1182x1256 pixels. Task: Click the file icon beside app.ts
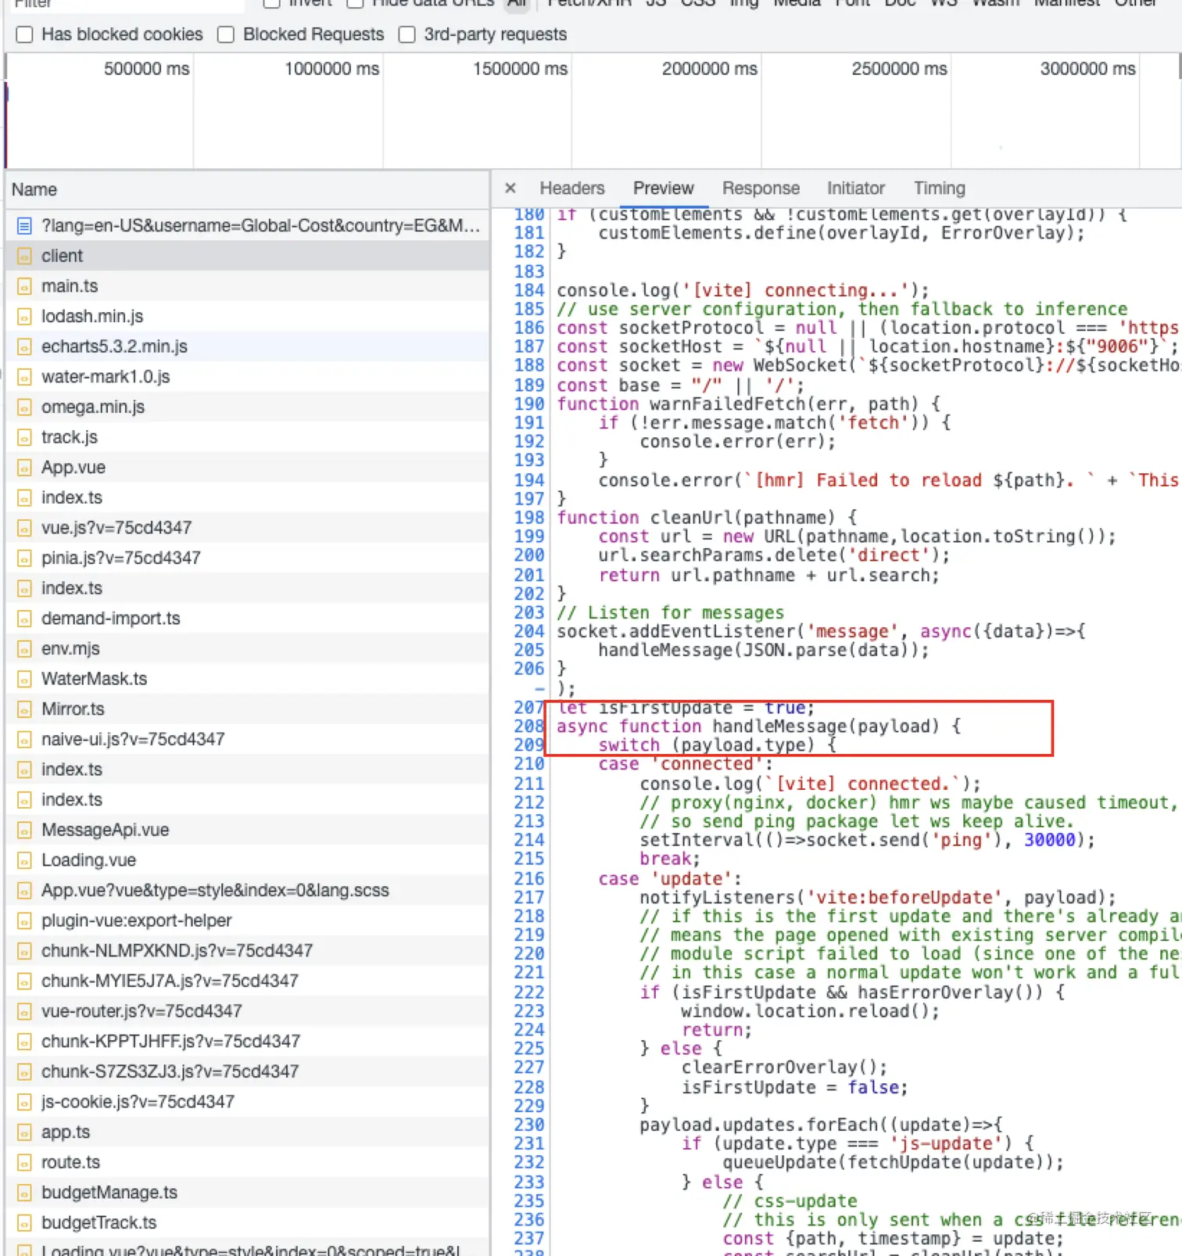tap(24, 1133)
